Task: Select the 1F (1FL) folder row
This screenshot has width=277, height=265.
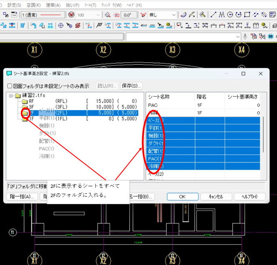Action: [x=79, y=119]
